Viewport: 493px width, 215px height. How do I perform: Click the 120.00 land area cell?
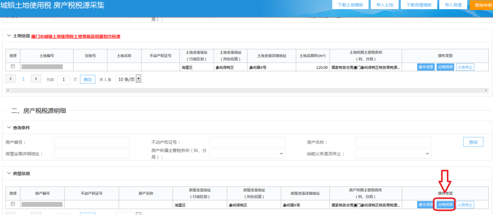pyautogui.click(x=313, y=67)
